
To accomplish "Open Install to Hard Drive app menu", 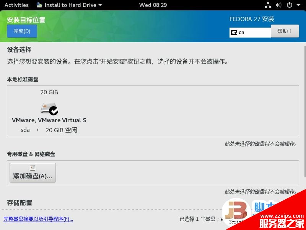I will (69, 5).
